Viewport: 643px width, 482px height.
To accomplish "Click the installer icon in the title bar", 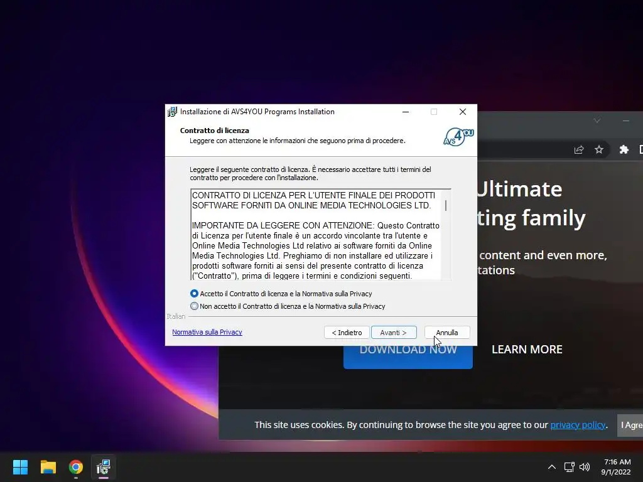I will click(x=172, y=112).
